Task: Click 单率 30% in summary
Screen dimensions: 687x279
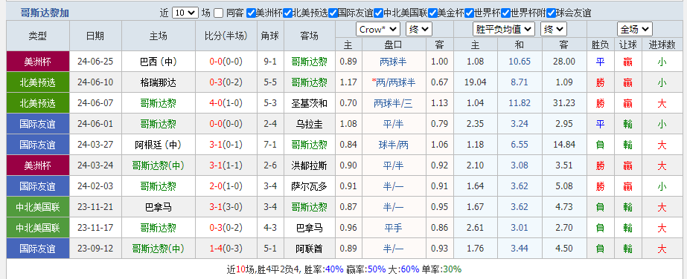Action: [451, 269]
